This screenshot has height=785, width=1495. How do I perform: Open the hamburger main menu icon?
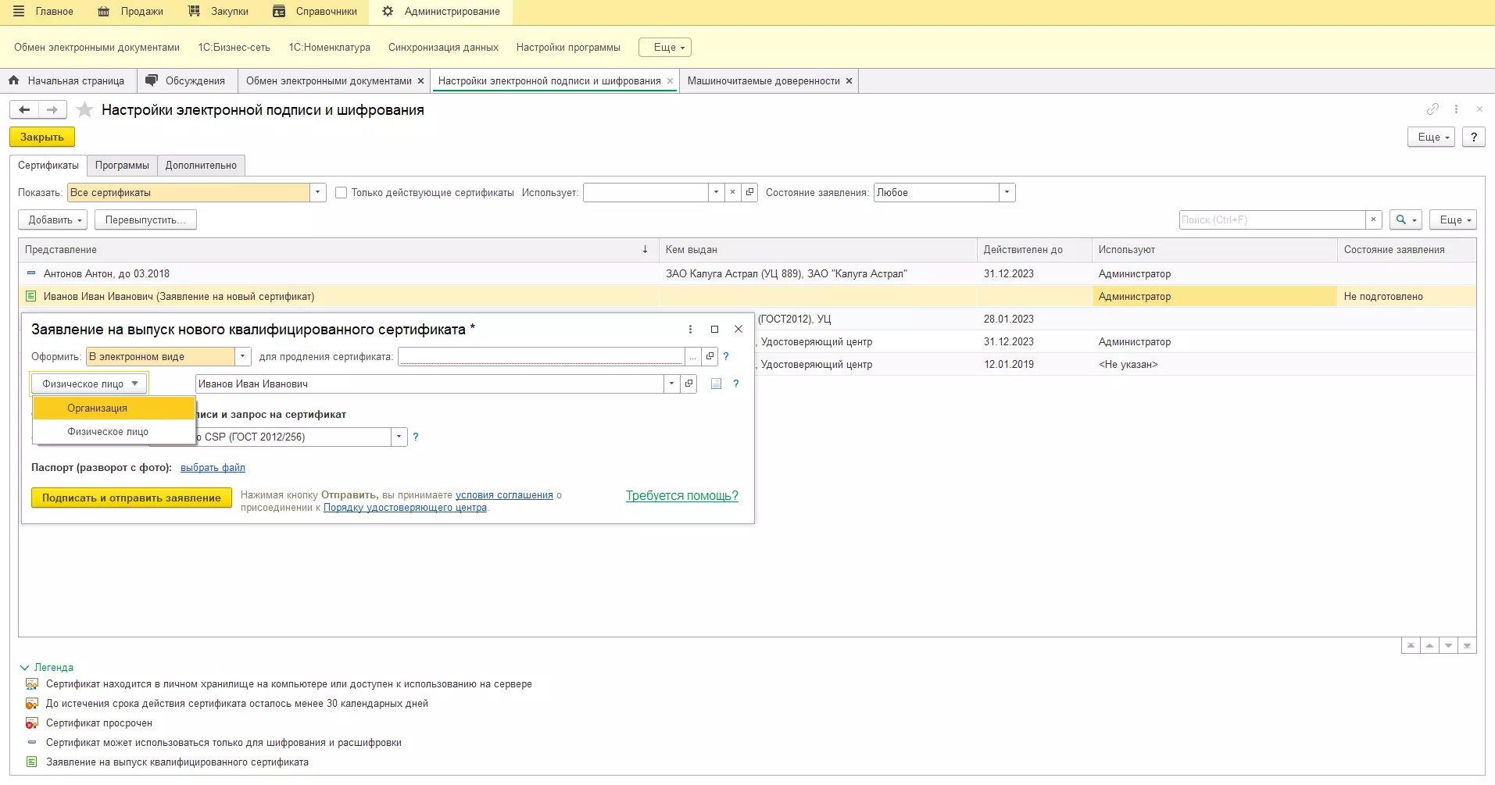[19, 12]
